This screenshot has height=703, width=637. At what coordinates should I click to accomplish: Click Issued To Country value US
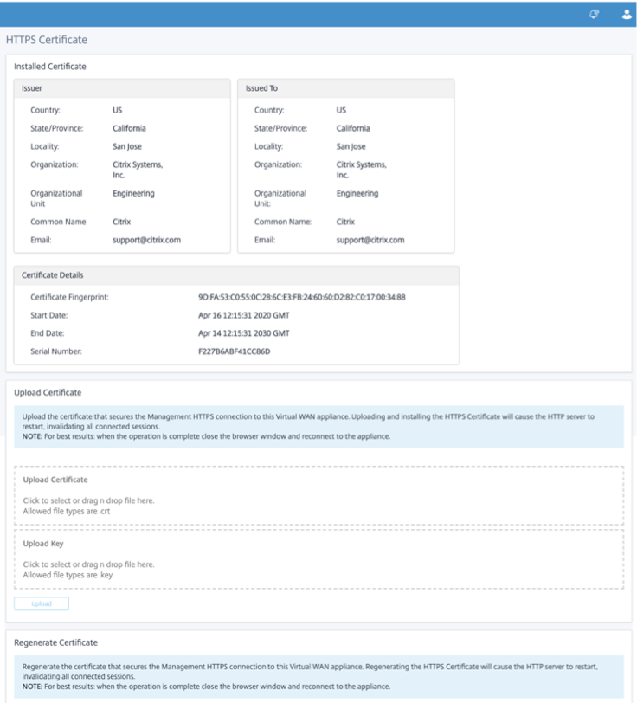tap(341, 110)
